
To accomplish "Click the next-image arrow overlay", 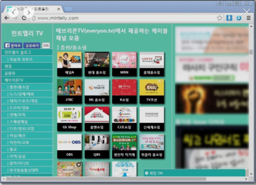I will (29, 12).
